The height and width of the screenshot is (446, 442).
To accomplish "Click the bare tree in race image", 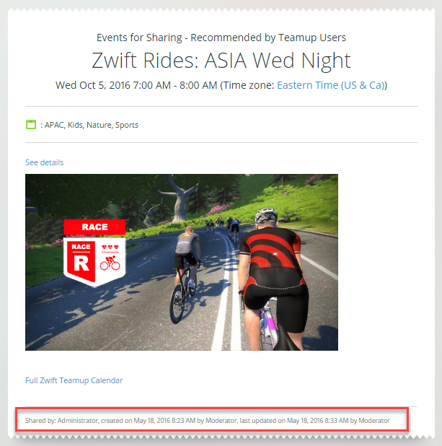I will pos(179,199).
